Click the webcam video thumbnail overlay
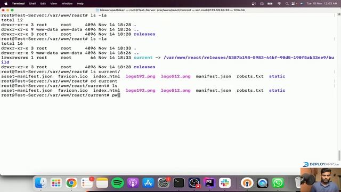Image resolution: width=341 pixels, height=192 pixels. [x=321, y=180]
